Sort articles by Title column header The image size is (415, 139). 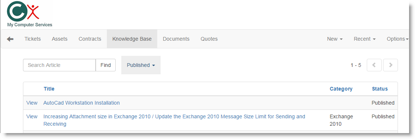coord(49,89)
